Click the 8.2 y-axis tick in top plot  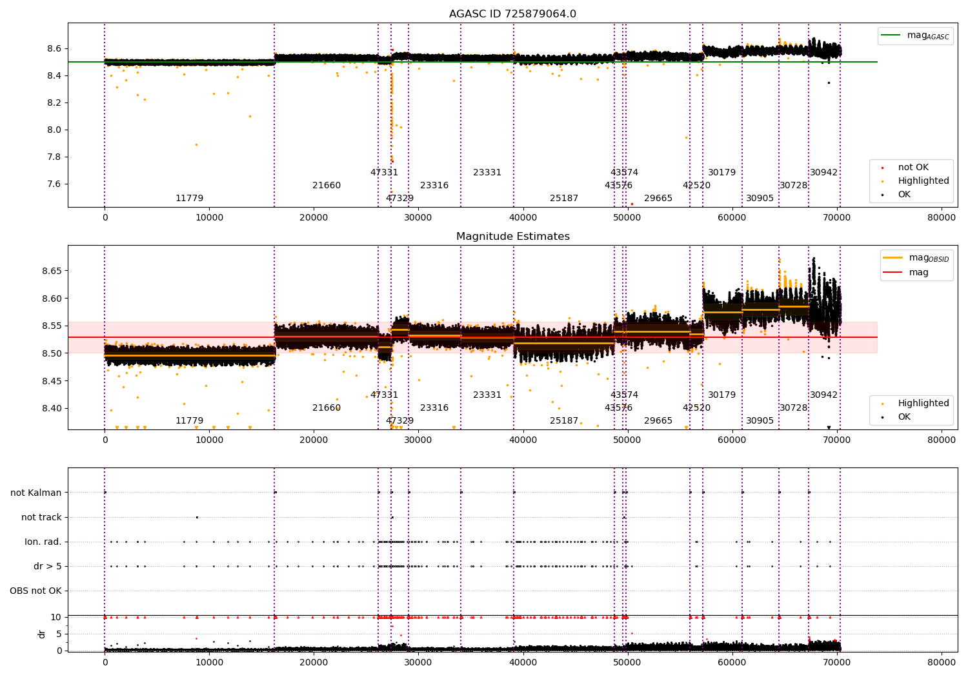tap(54, 103)
